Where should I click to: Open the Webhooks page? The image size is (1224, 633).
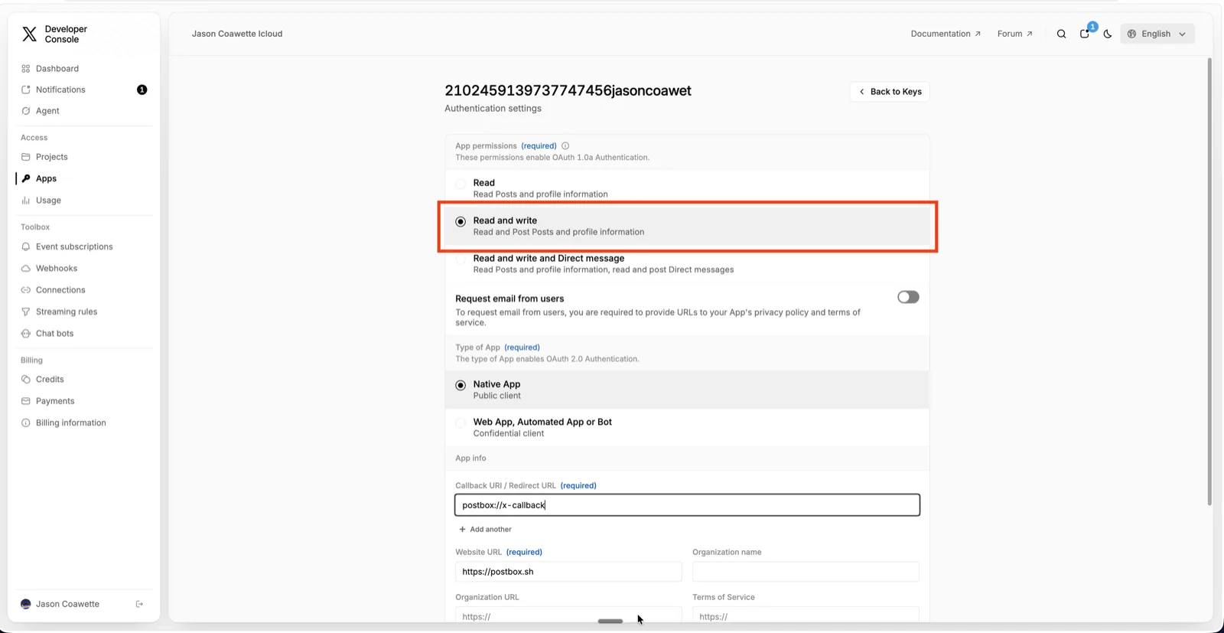(x=57, y=269)
